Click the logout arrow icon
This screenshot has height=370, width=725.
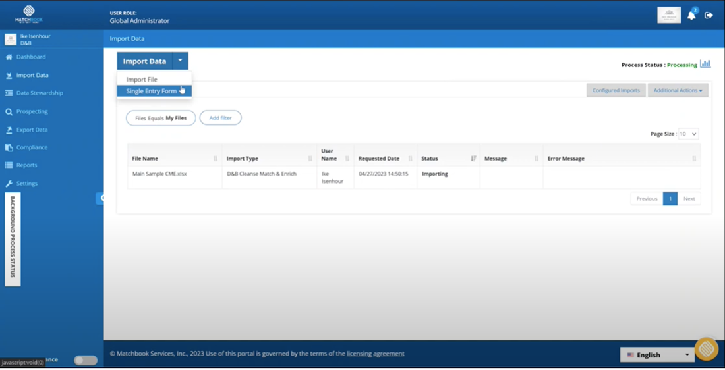(709, 15)
